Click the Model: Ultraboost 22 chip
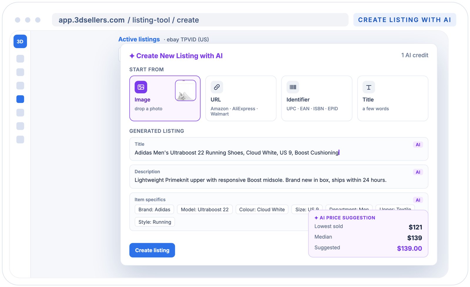This screenshot has height=287, width=470. point(205,210)
